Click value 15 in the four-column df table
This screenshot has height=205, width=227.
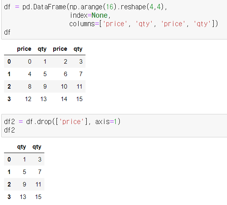click(x=79, y=99)
